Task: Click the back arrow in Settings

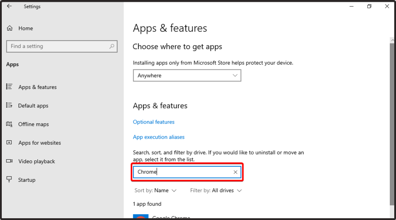Action: click(9, 6)
